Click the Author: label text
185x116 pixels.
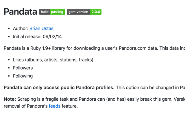coord(21,28)
